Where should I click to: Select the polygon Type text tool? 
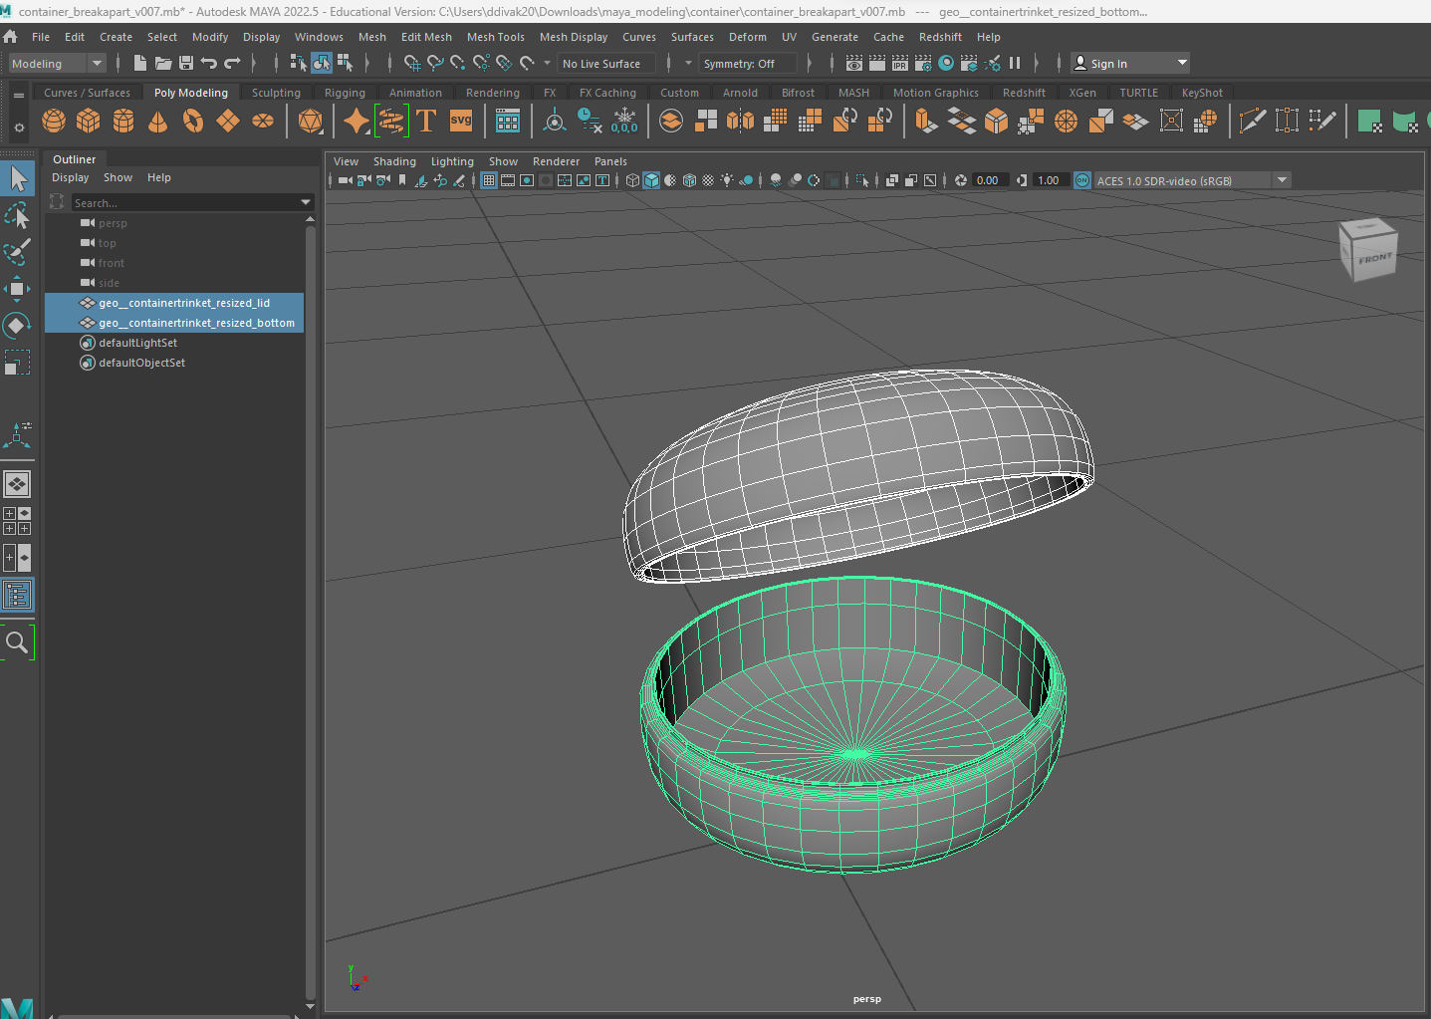(x=426, y=122)
